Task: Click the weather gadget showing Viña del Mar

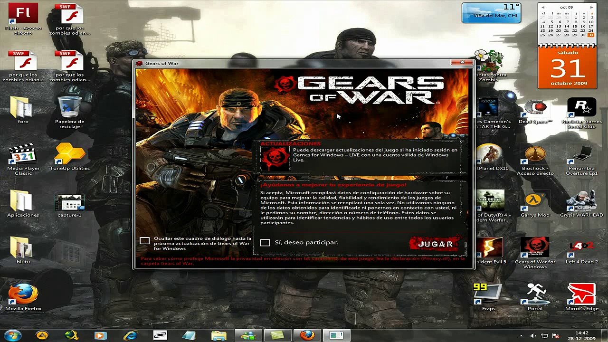Action: 491,13
